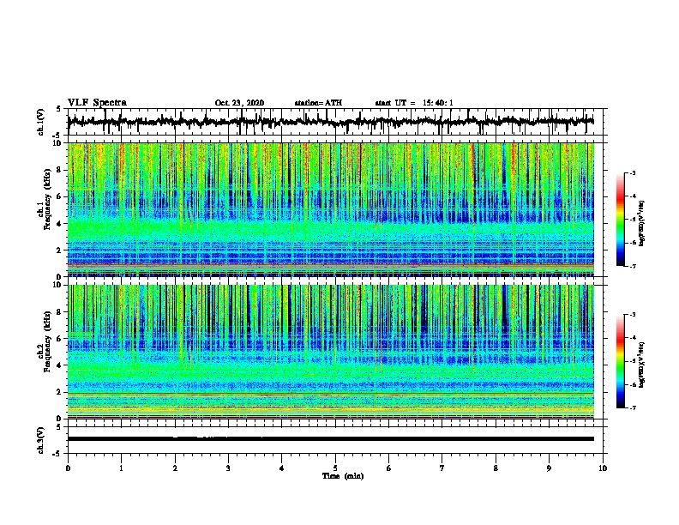Image resolution: width=679 pixels, height=525 pixels.
Task: Click time axis tick label '9'
Action: click(549, 468)
